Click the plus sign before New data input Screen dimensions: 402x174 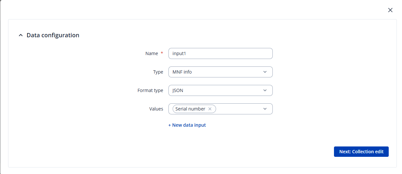[x=170, y=125]
